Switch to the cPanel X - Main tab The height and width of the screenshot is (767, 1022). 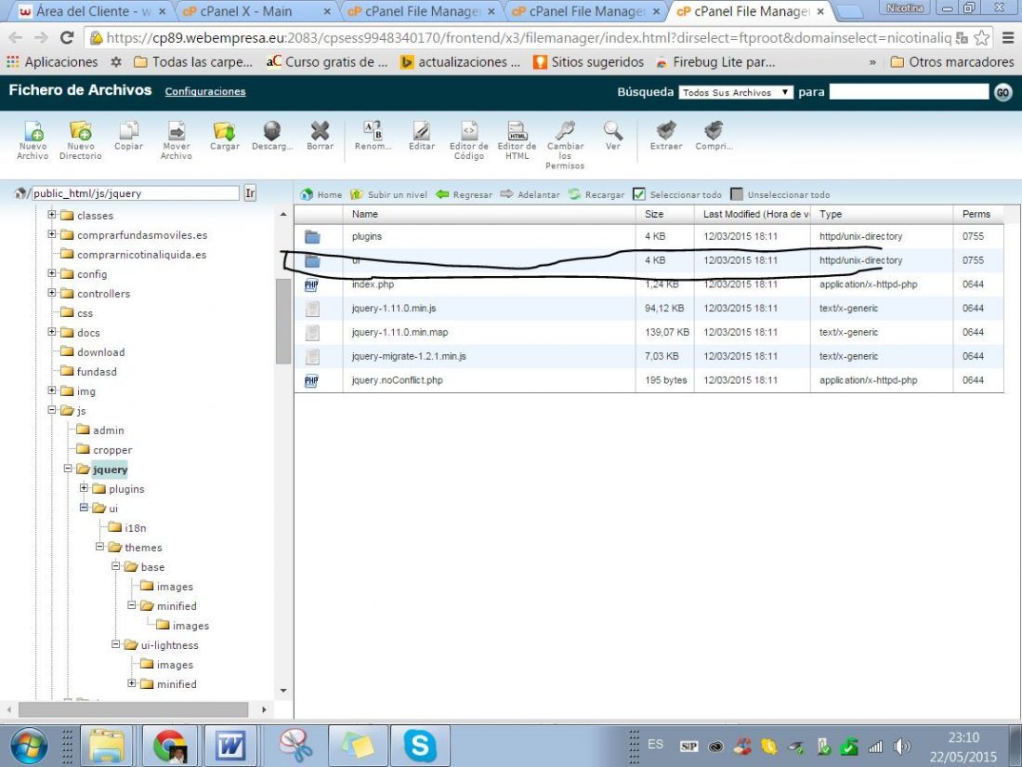(x=256, y=12)
